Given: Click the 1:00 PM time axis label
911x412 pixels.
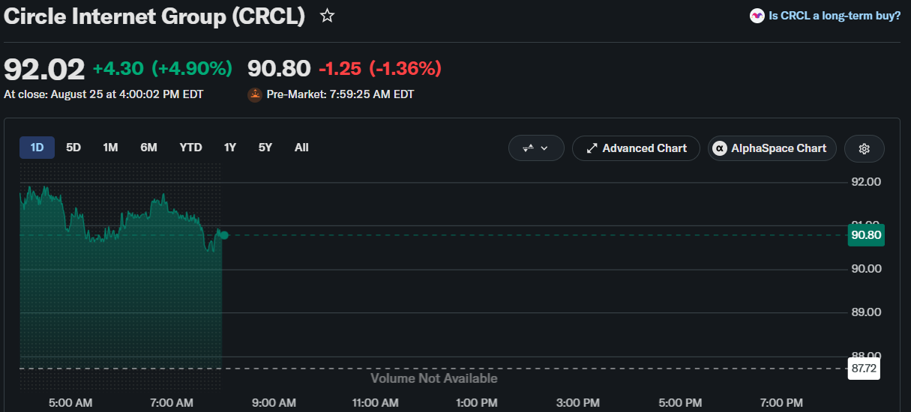Looking at the screenshot, I should click(x=476, y=403).
